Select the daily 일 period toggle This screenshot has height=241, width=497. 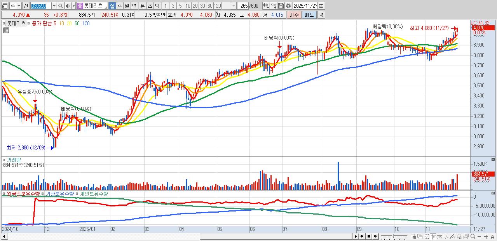(x=112, y=6)
